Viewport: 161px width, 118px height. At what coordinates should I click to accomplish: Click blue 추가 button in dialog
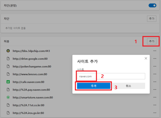[x=94, y=86]
